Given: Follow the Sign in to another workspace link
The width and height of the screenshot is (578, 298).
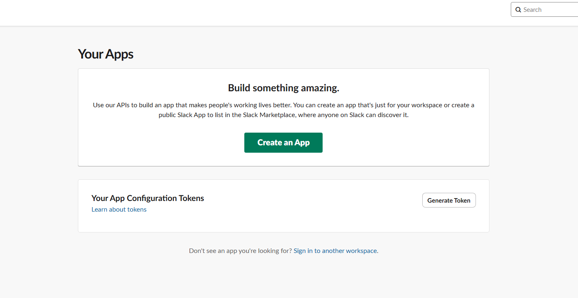Looking at the screenshot, I should pyautogui.click(x=335, y=251).
